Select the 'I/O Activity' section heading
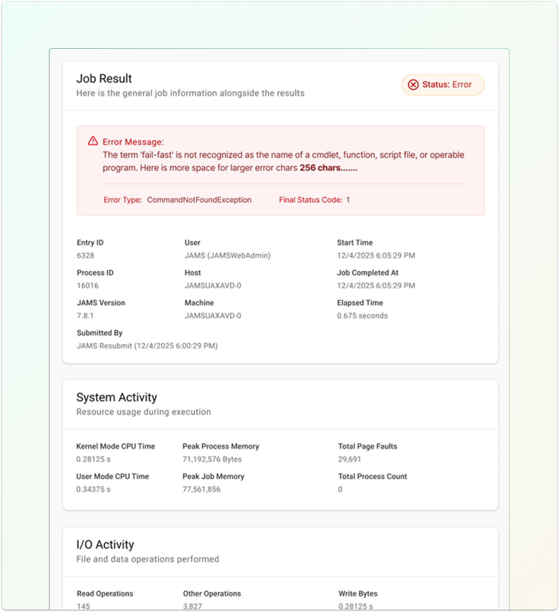Screen dimensions: 559x612 (105, 545)
